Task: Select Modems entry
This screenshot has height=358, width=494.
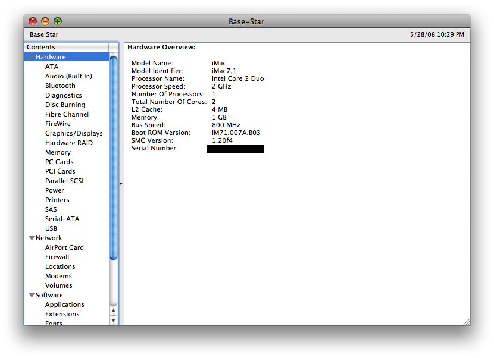Action: pyautogui.click(x=58, y=276)
